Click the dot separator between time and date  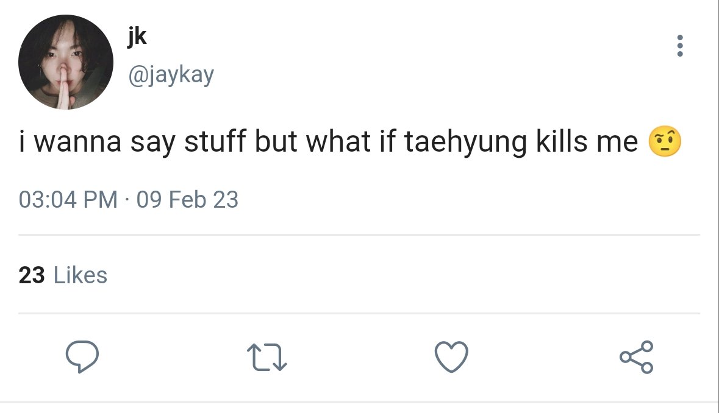coord(127,200)
